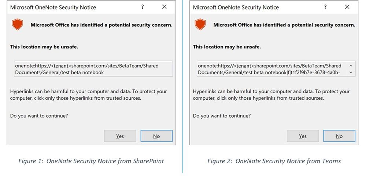Click the red shield icon in the Teams notice

point(200,25)
